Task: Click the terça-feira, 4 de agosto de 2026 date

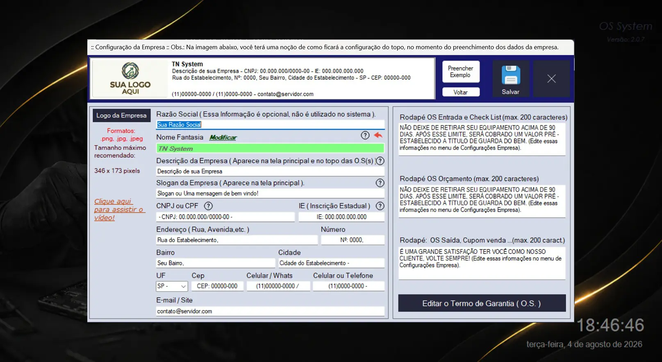Action: [584, 344]
